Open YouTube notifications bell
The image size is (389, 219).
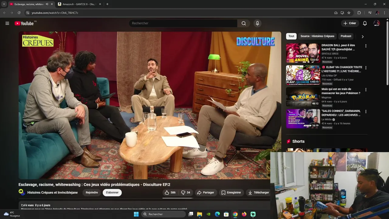click(x=365, y=23)
